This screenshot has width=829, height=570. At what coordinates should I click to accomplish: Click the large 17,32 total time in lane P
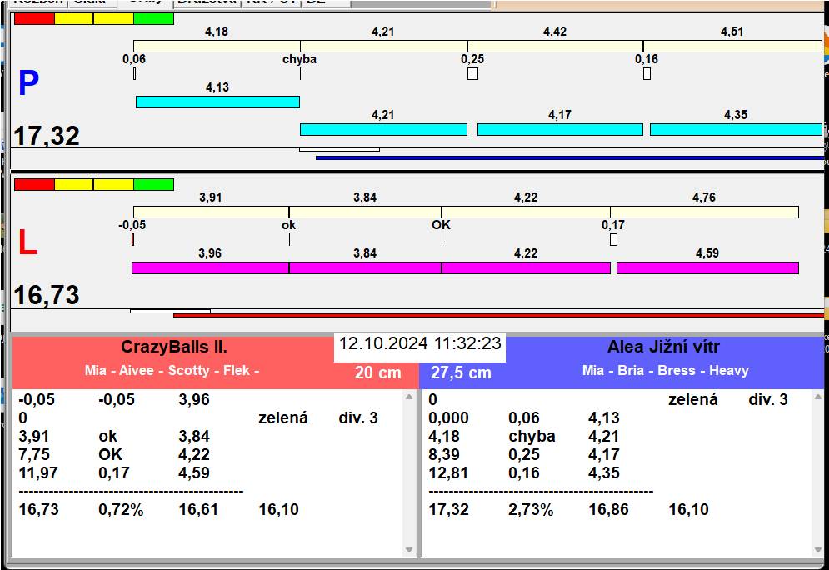pos(47,136)
